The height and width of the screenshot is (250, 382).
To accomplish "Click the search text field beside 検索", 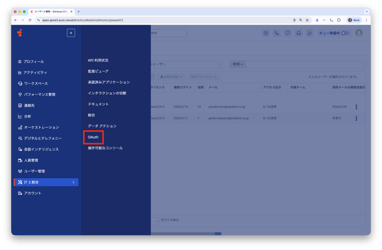I will [x=306, y=64].
